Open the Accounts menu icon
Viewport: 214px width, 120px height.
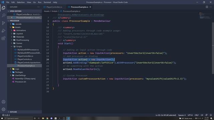[x=4, y=102]
